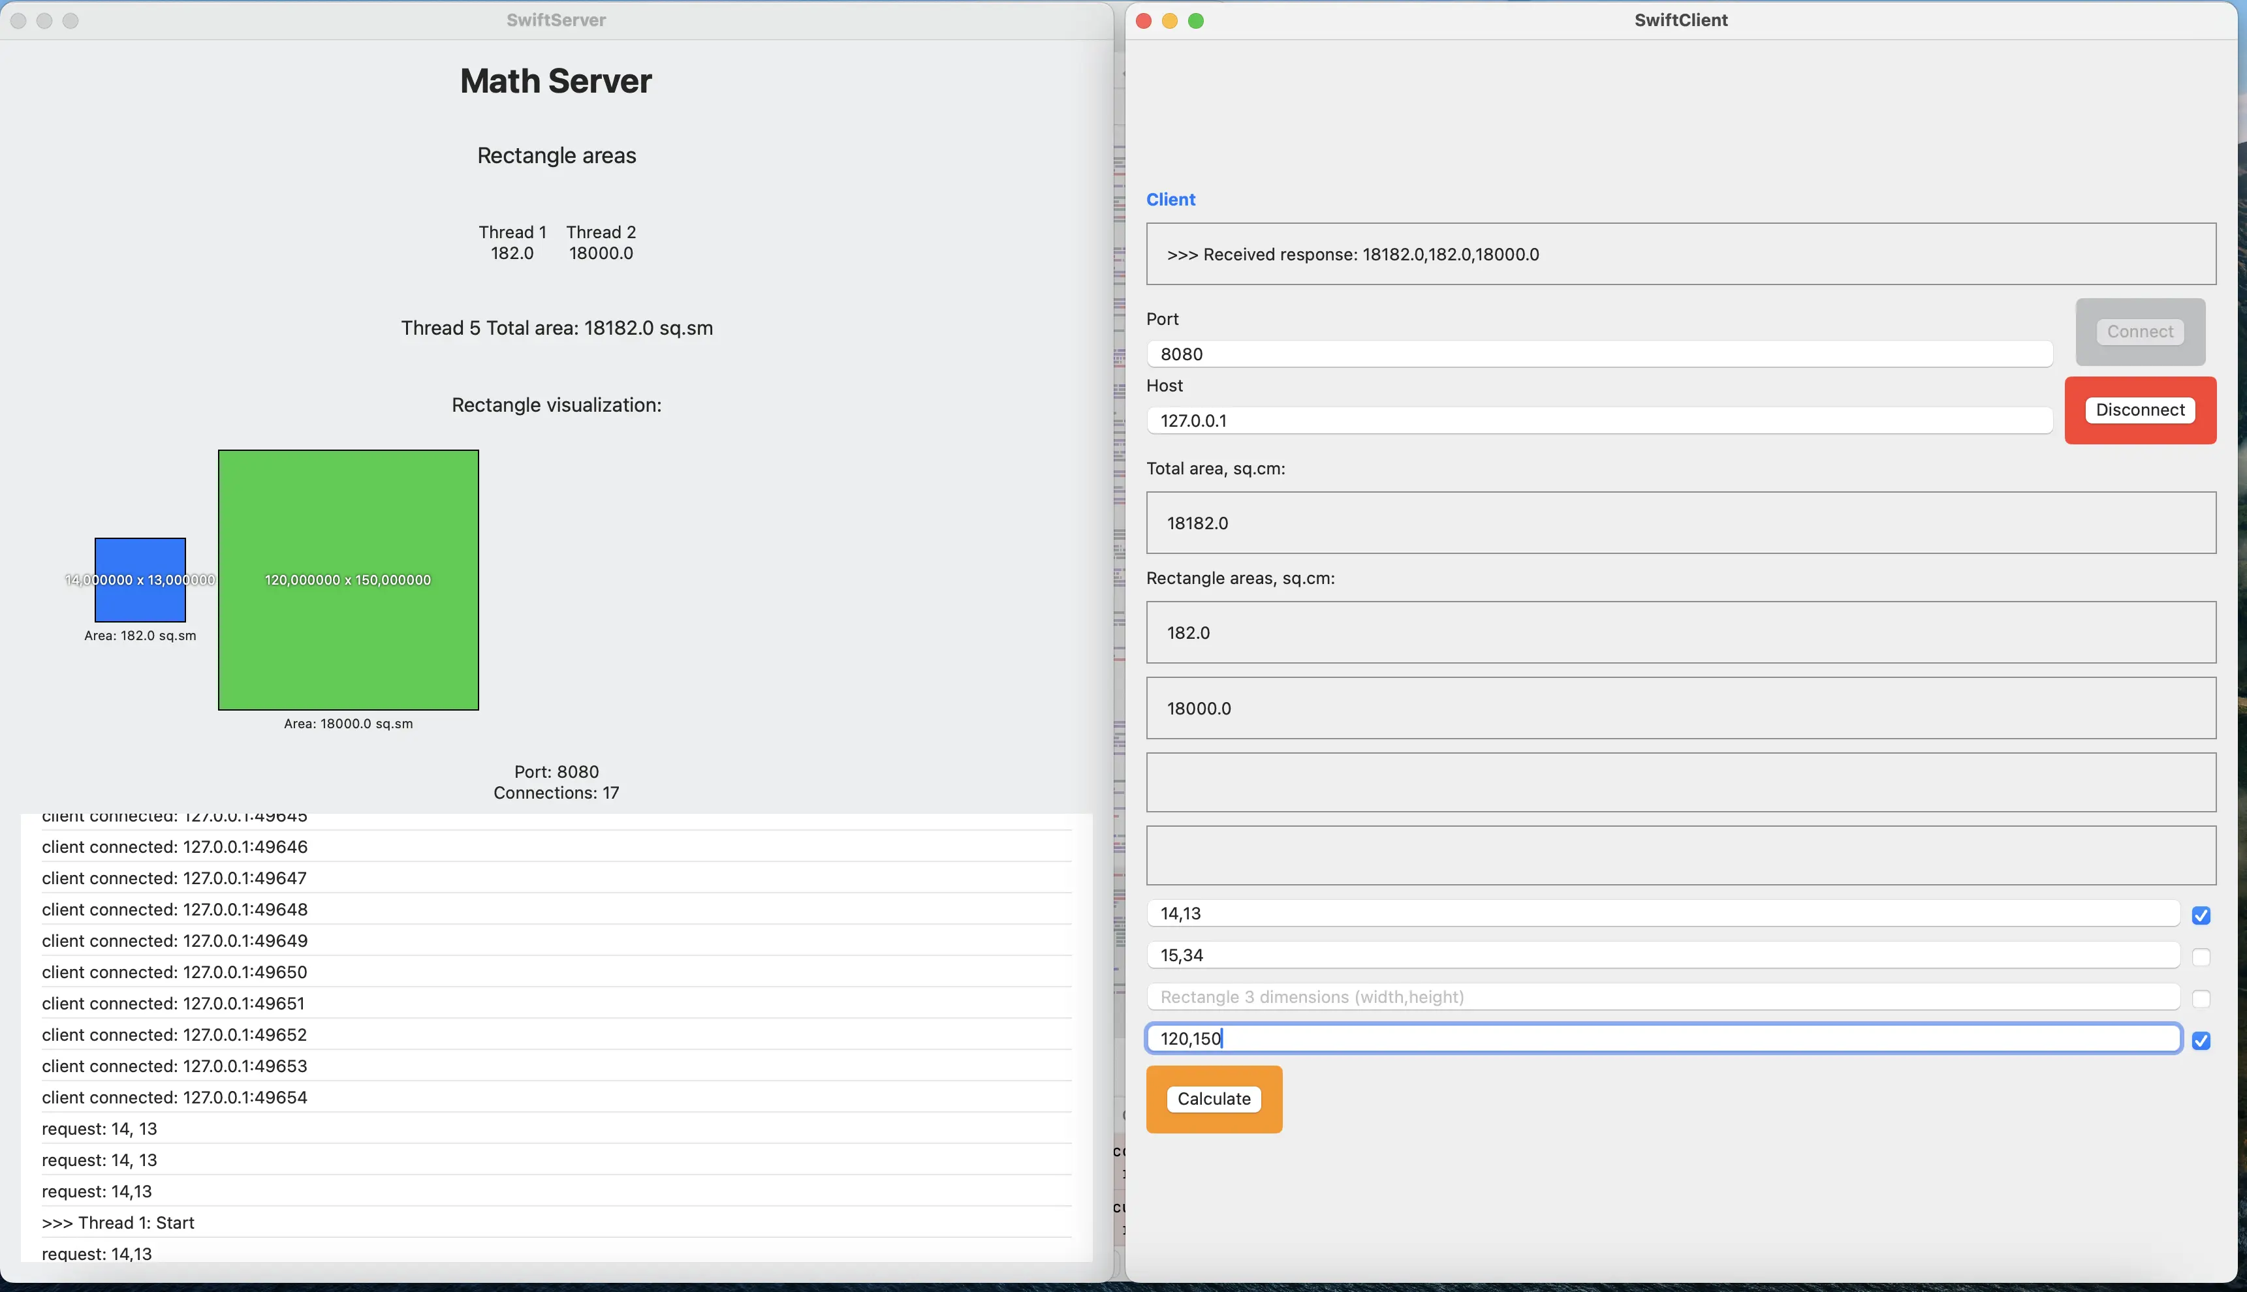The width and height of the screenshot is (2247, 1292).
Task: Click the Area: 18000.0 sq.sm caption
Action: pos(348,723)
